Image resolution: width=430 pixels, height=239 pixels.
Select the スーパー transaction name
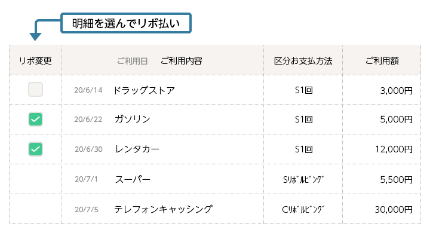[133, 179]
